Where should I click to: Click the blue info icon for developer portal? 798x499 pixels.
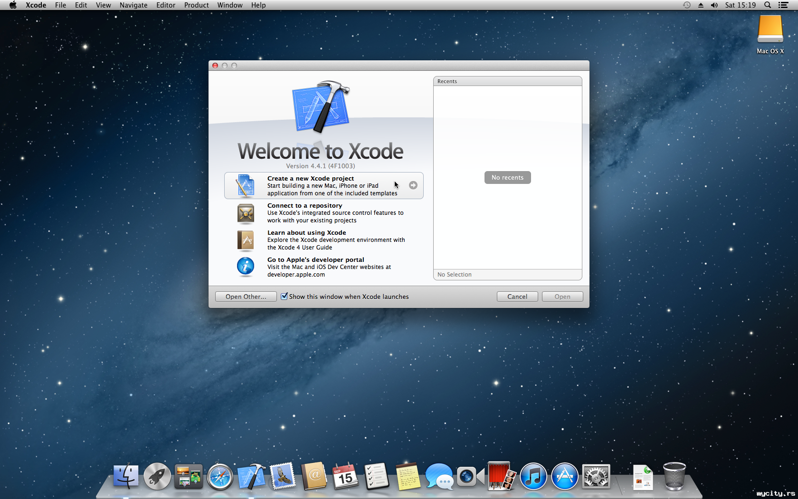pos(246,267)
